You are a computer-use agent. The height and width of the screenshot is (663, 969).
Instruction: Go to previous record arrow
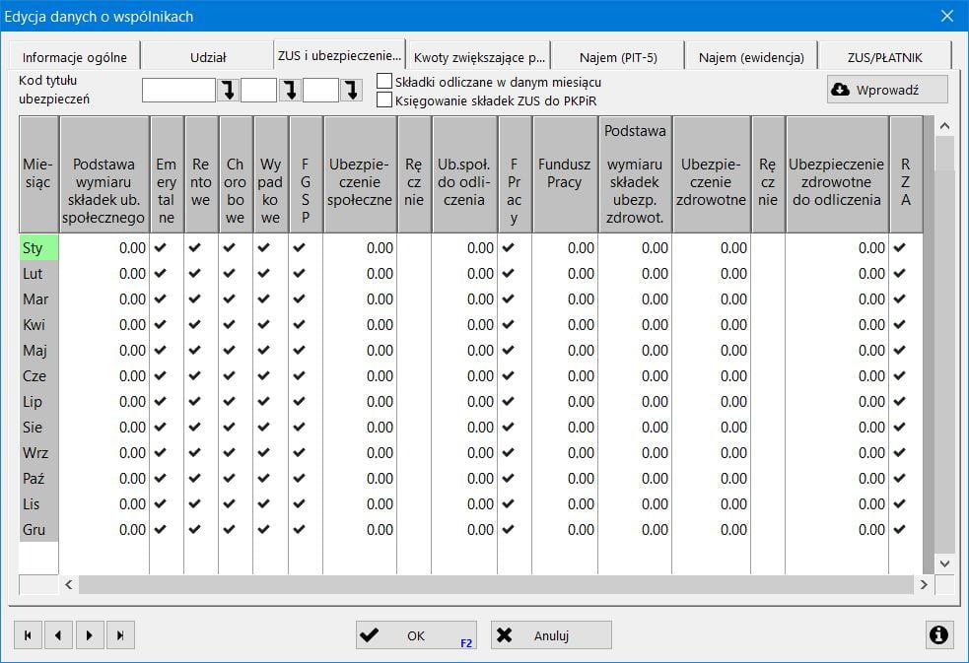click(58, 635)
